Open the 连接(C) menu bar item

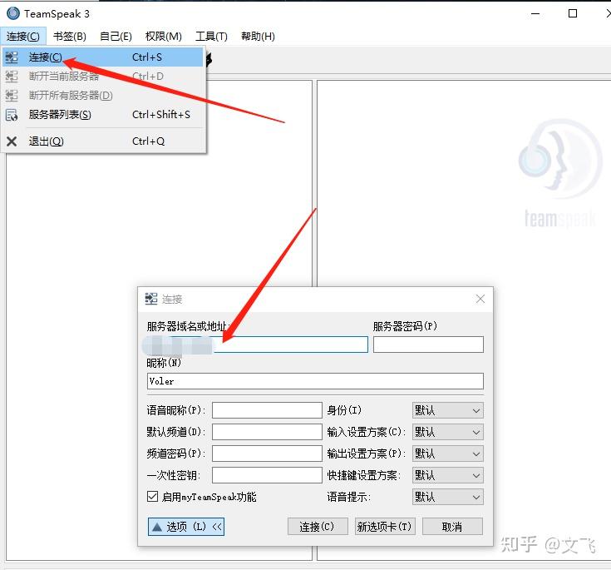[x=23, y=37]
